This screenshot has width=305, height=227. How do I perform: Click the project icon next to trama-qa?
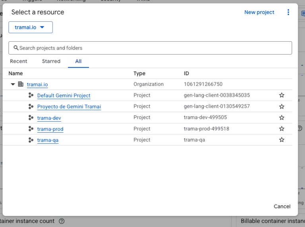[31, 140]
